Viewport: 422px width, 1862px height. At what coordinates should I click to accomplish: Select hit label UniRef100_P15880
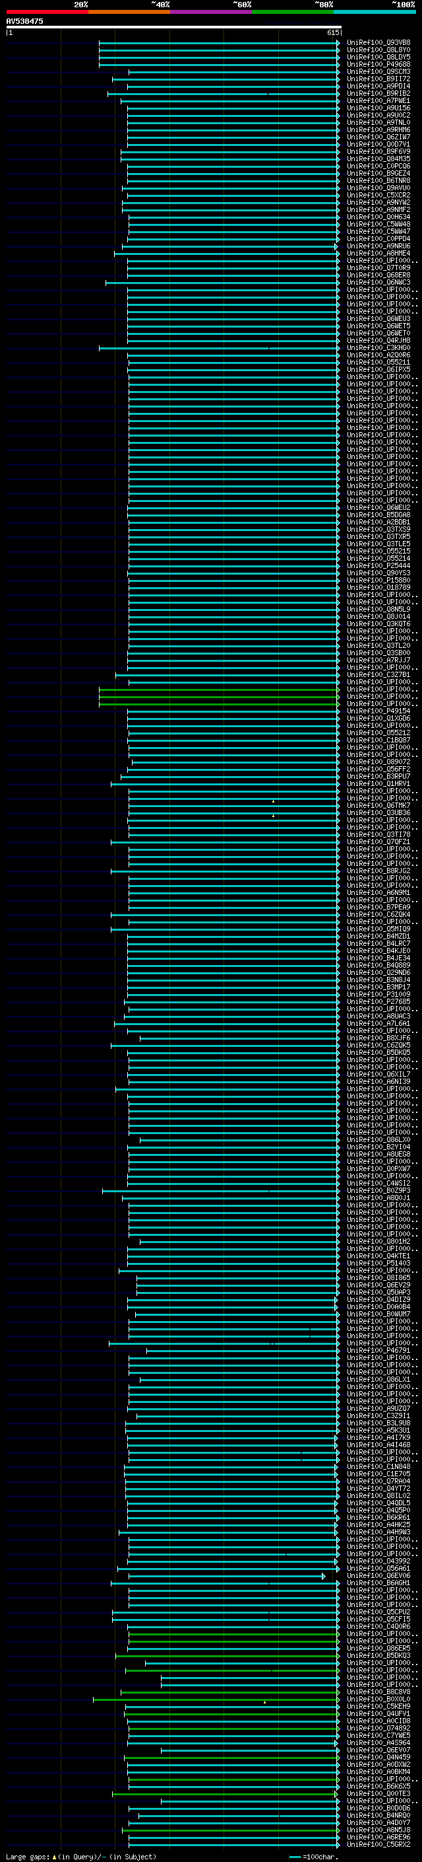pyautogui.click(x=378, y=581)
